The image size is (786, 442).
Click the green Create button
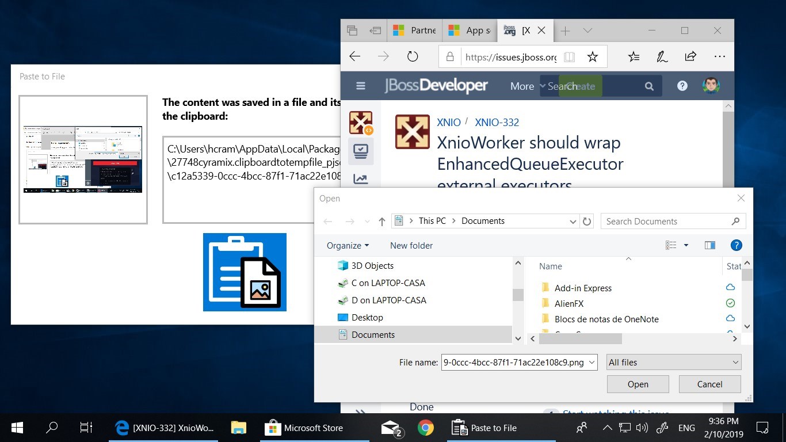tap(580, 86)
